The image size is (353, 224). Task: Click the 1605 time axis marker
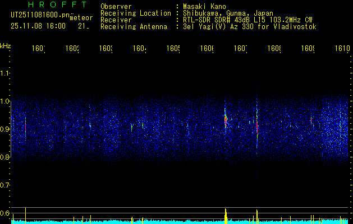pos(173,48)
